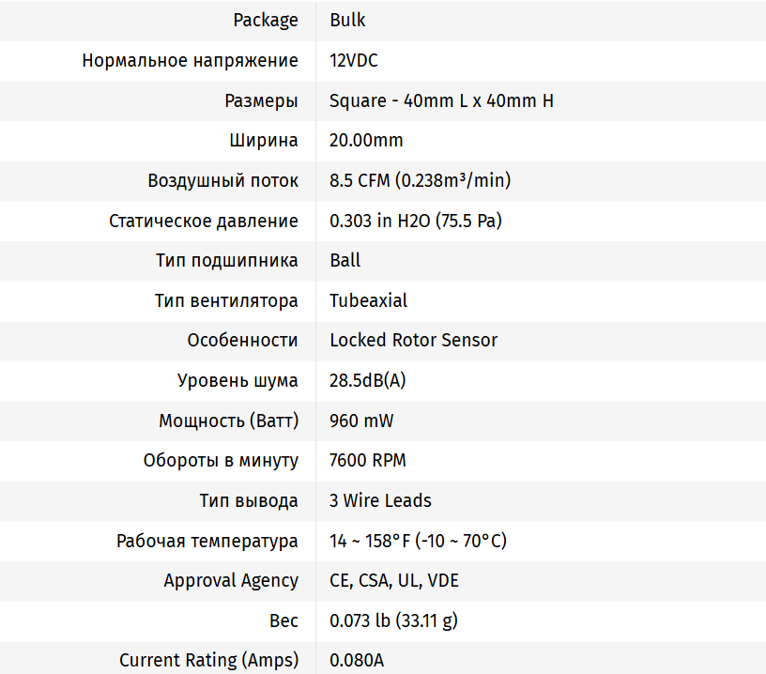The image size is (766, 674).
Task: Click the '0.303 in H2O (75.5 Pa)' value
Action: [x=416, y=221]
